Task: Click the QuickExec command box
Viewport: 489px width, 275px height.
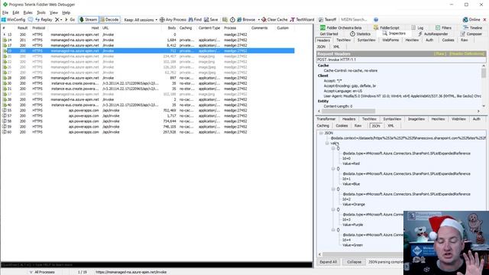Action: tap(157, 265)
